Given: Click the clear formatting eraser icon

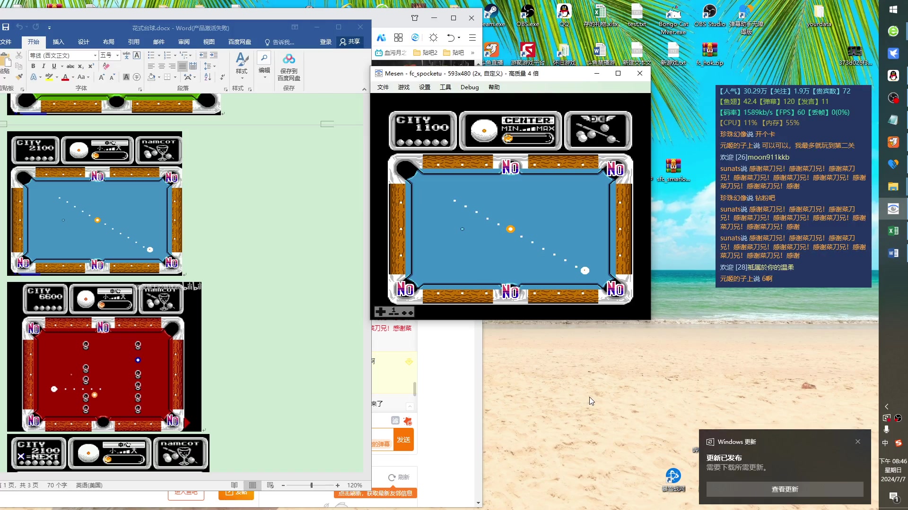Looking at the screenshot, I should coord(106,66).
